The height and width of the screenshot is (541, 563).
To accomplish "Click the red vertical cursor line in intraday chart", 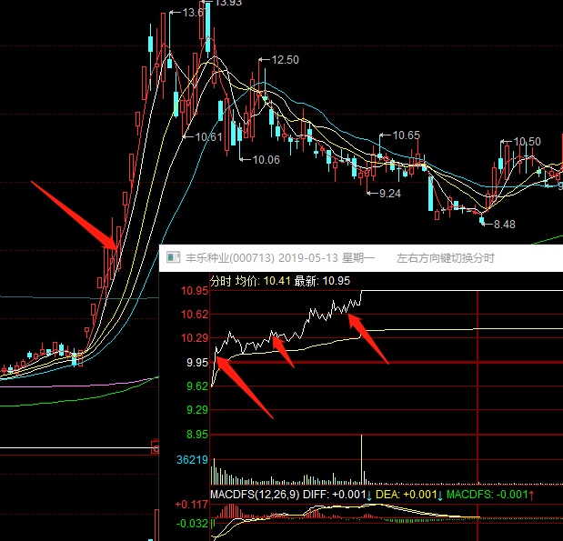I will pyautogui.click(x=478, y=387).
